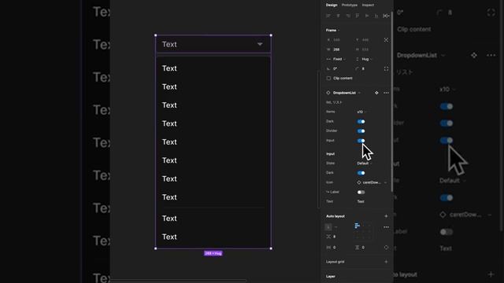The width and height of the screenshot is (504, 283).
Task: Toggle Dark switch under Input section
Action: point(361,173)
